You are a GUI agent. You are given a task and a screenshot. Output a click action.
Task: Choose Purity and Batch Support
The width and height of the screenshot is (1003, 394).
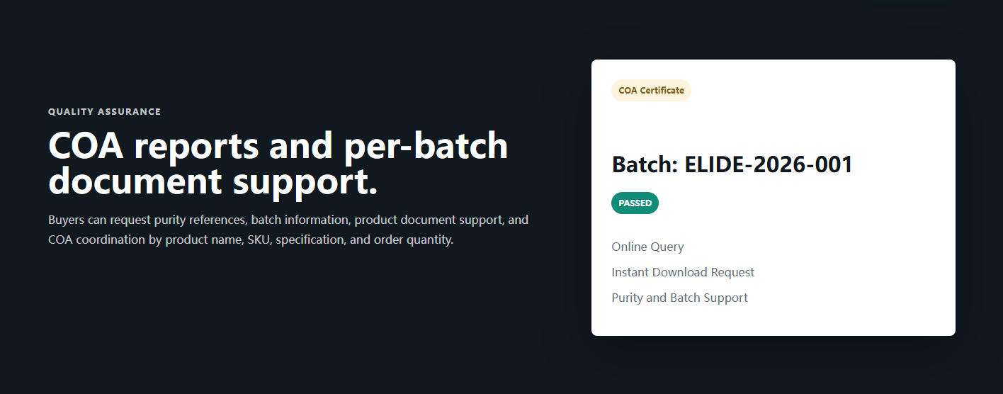(x=679, y=298)
